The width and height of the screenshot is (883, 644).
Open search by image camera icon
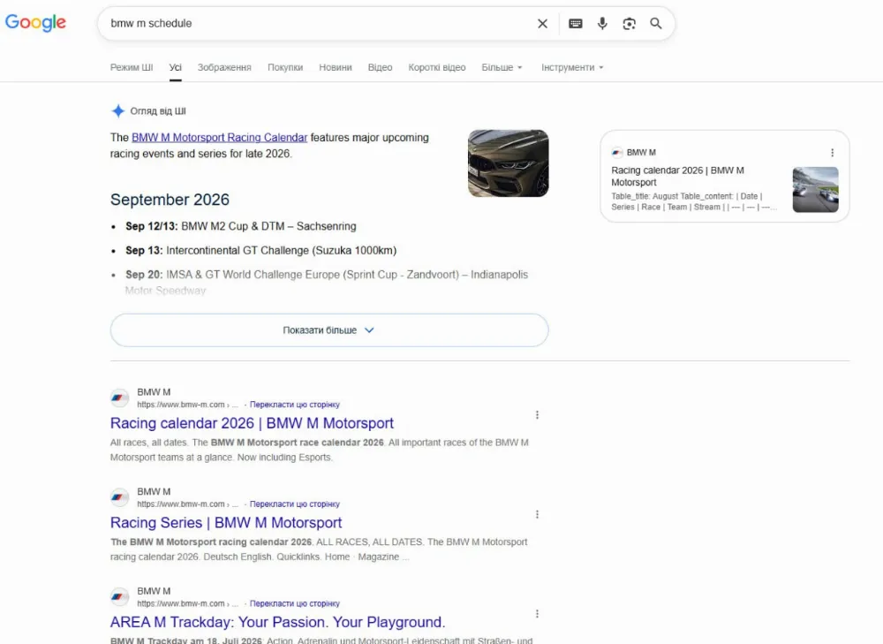pos(629,24)
